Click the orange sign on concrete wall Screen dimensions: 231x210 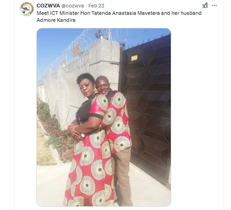coord(77,50)
